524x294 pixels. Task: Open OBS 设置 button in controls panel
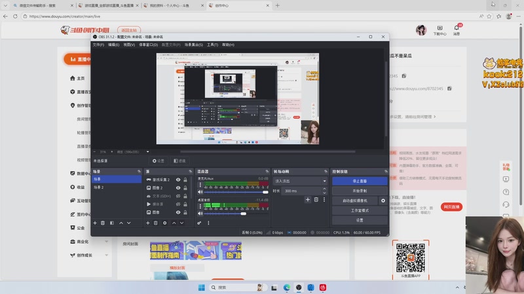coord(360,220)
